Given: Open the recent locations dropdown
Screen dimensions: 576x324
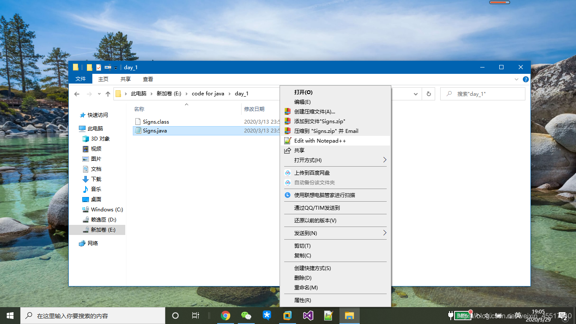Looking at the screenshot, I should (99, 94).
